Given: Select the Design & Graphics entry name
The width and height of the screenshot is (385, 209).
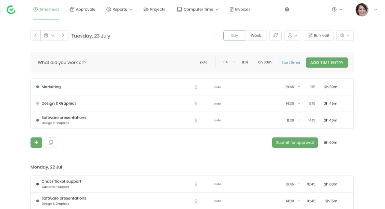Looking at the screenshot, I should 59,104.
